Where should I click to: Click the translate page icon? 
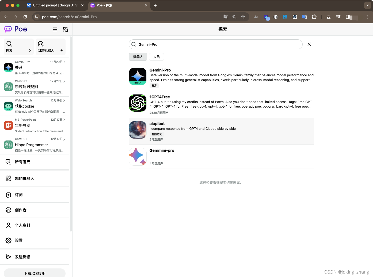point(226,17)
